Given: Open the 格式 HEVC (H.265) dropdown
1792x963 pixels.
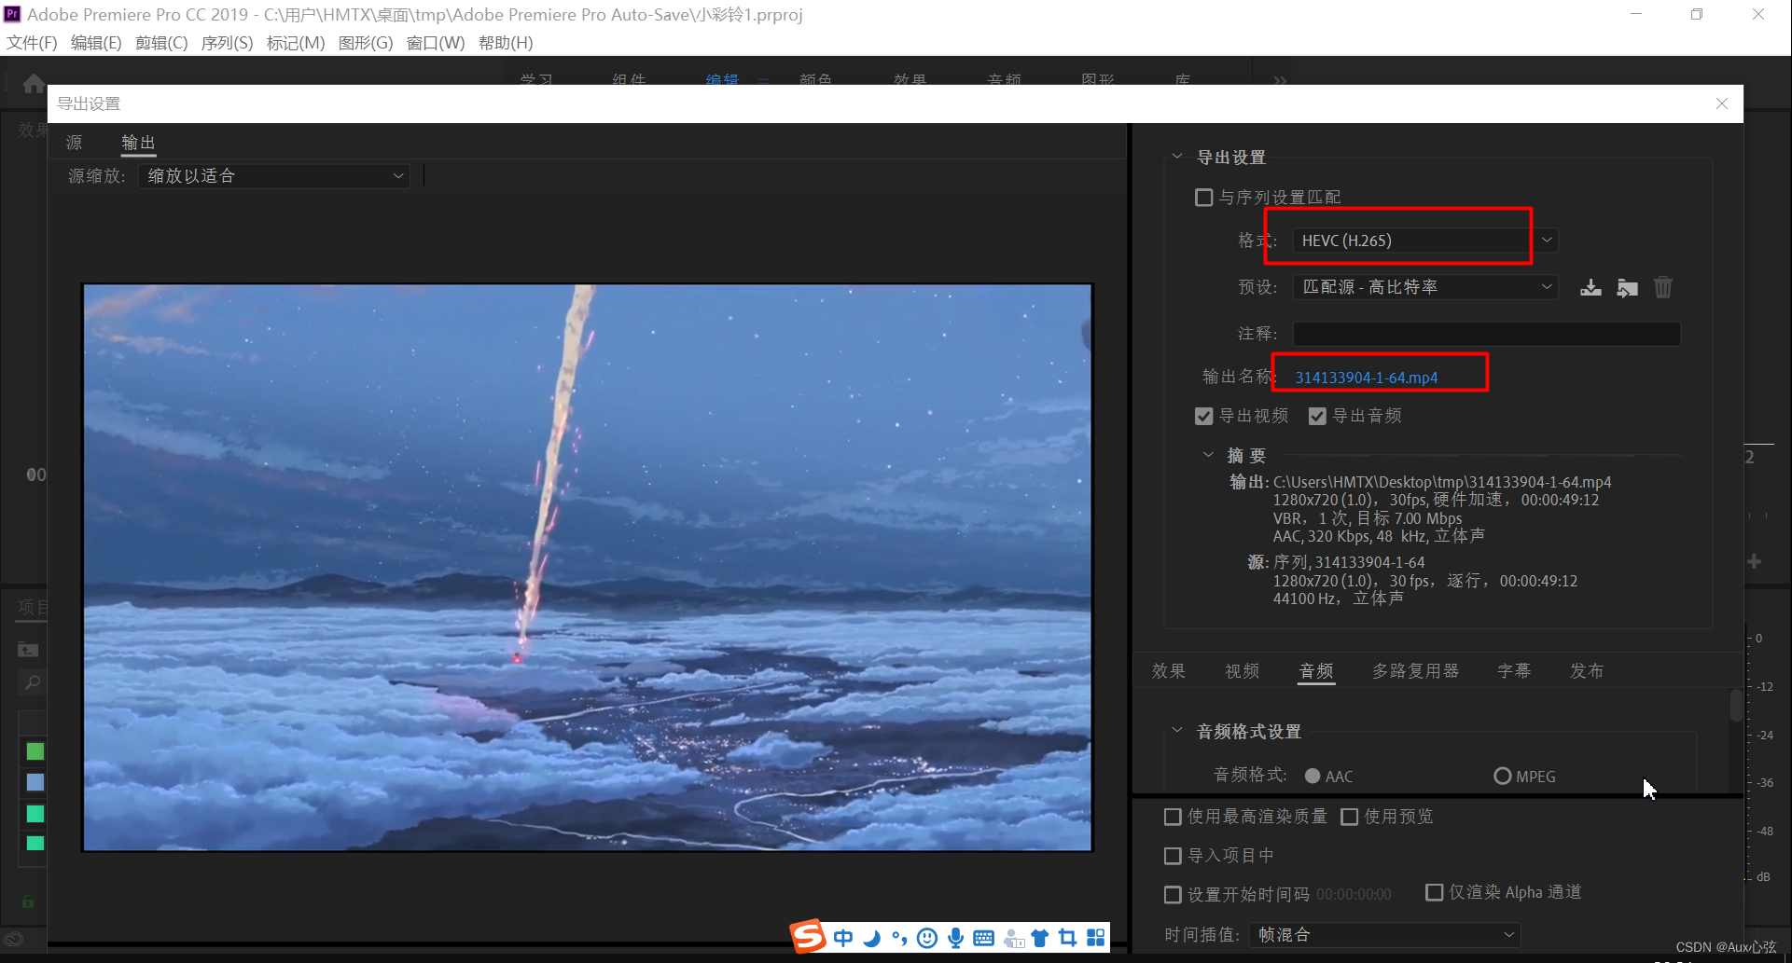Looking at the screenshot, I should click(1425, 241).
